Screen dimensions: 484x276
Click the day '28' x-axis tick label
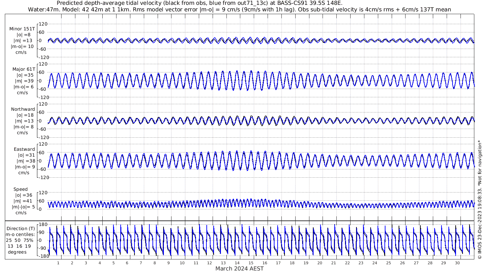click(x=430, y=263)
